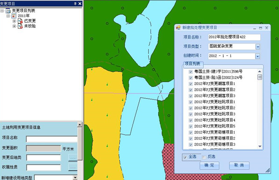The width and height of the screenshot is (279, 180).
Task: Click the 取消 button
Action: 239,166
